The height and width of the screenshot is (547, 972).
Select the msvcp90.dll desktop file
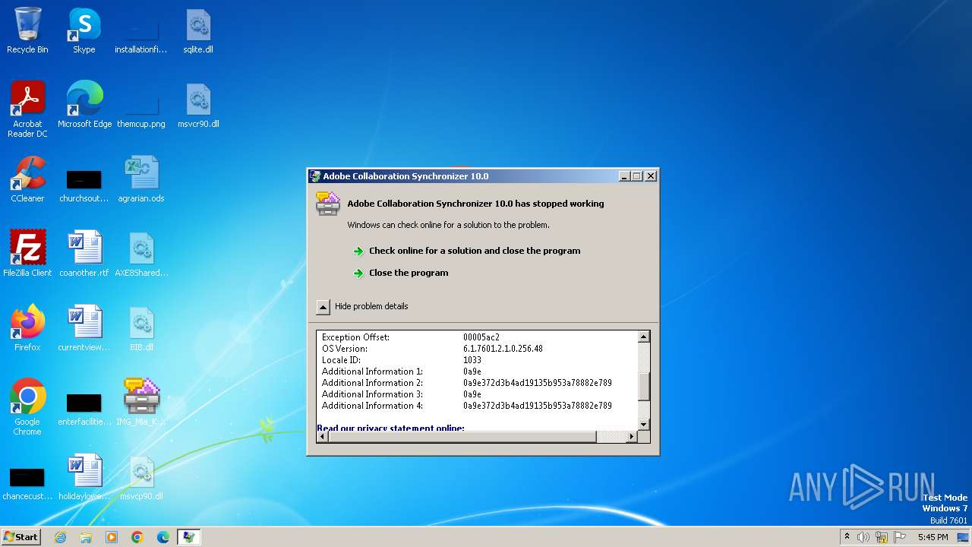pos(141,477)
